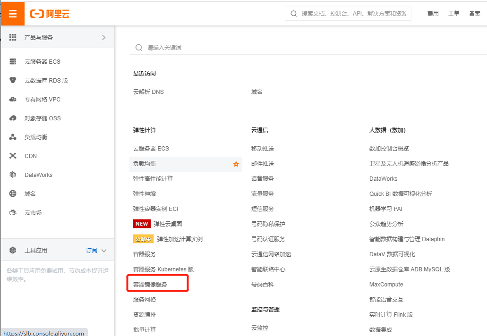Open 弹性伸缩 link
This screenshot has width=487, height=336.
[x=145, y=194]
